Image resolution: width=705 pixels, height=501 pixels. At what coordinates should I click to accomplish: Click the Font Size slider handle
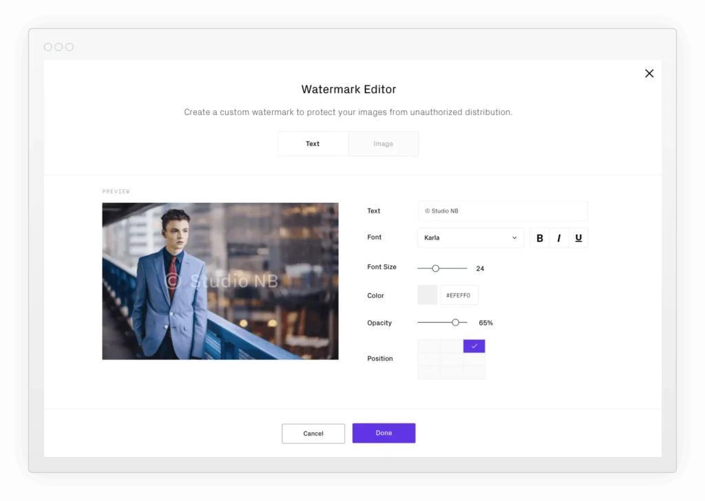(435, 268)
